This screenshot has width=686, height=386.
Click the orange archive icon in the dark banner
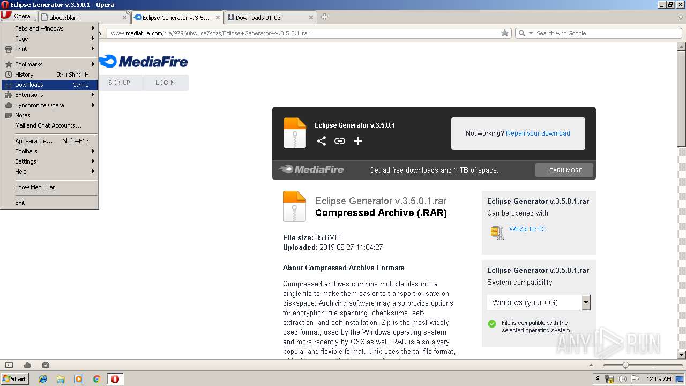tap(295, 133)
